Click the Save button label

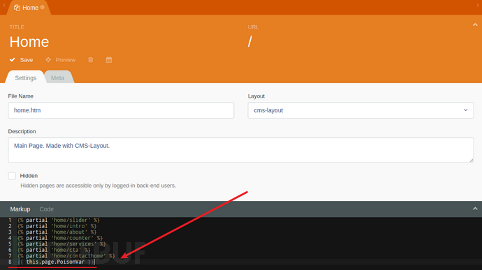27,60
